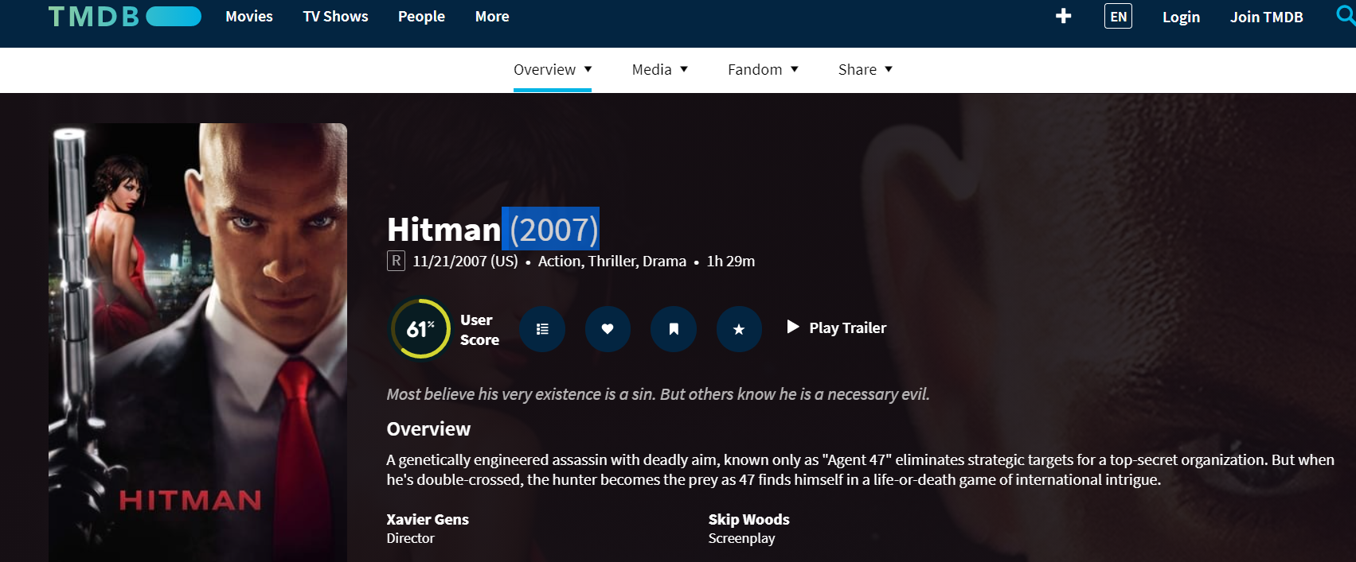Expand the Media dropdown
Screen dimensions: 1356x562
(660, 69)
